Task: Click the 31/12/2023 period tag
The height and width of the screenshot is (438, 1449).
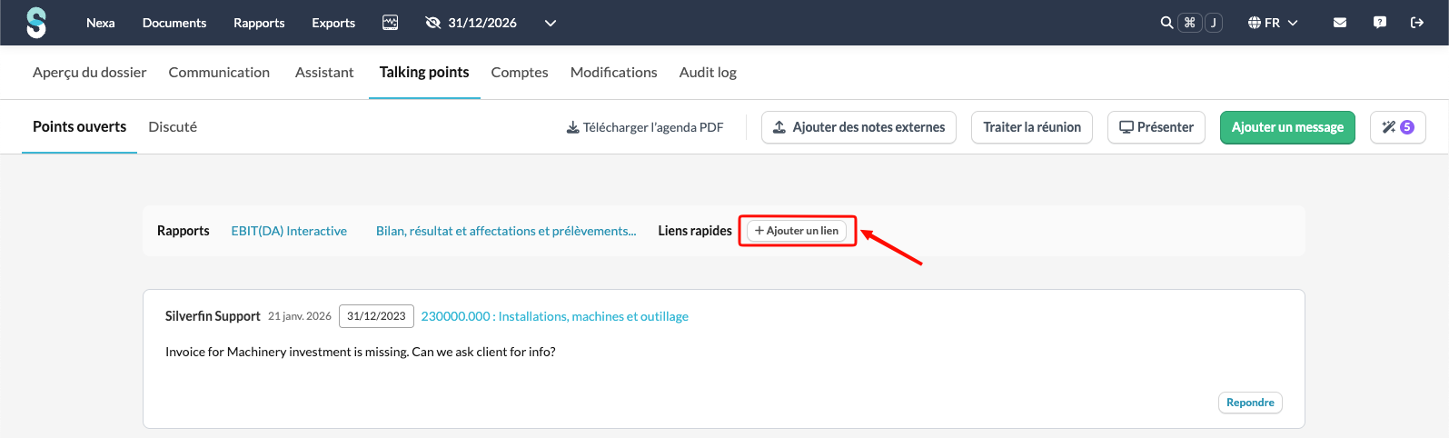Action: [376, 316]
